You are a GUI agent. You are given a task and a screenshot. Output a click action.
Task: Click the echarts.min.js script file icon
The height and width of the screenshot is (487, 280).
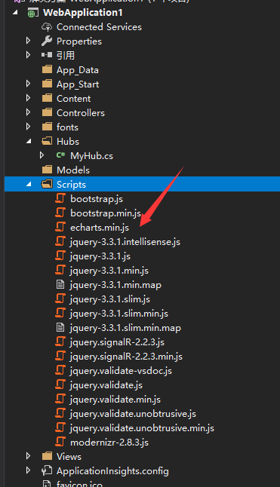(60, 227)
